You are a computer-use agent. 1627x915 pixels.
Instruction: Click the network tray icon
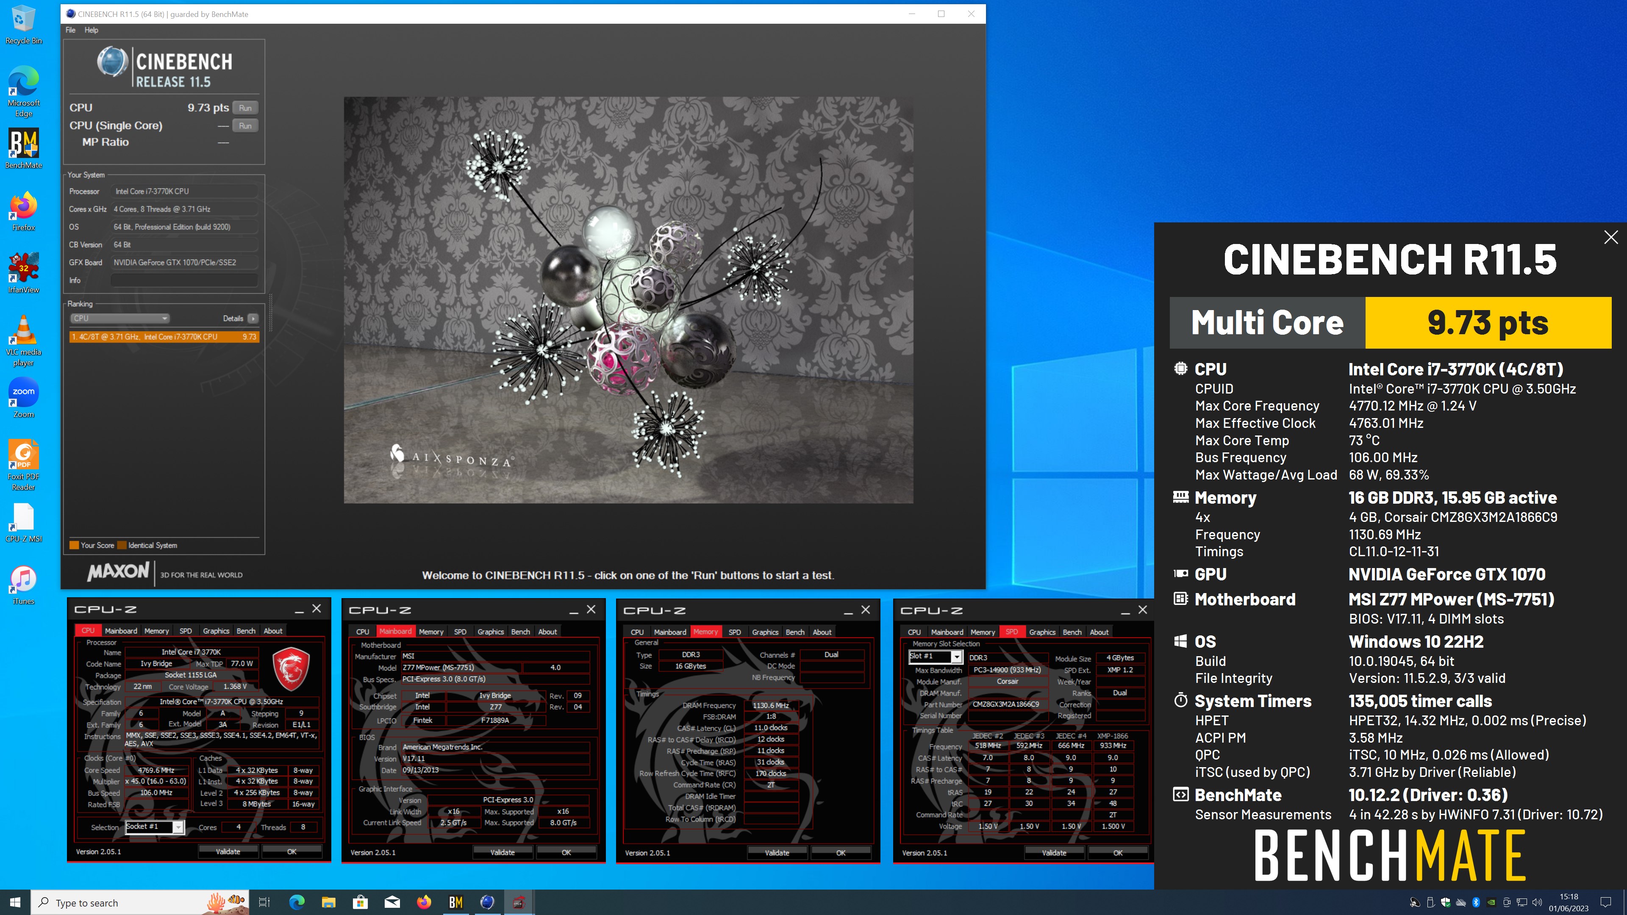point(1521,902)
